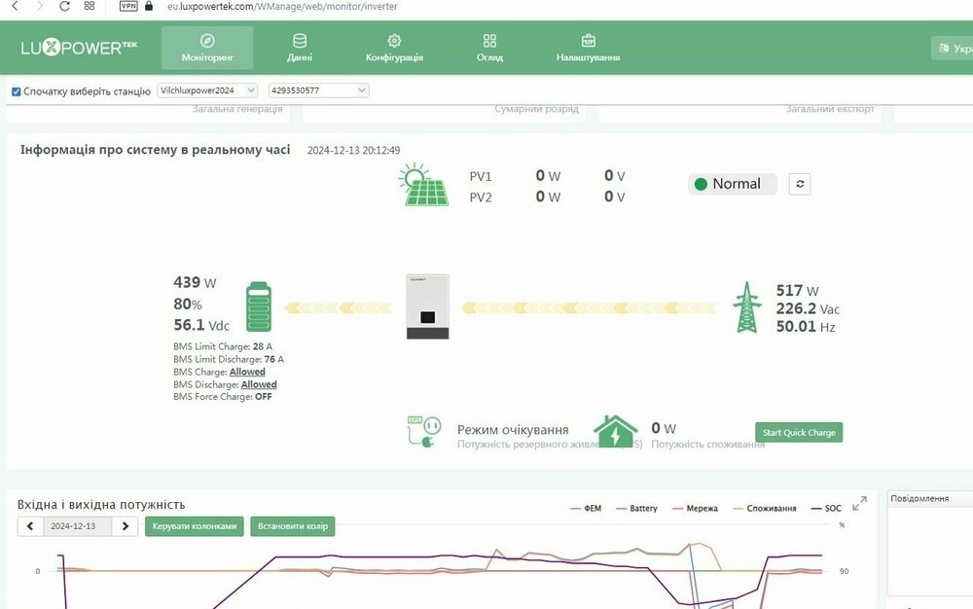Click the PV2 label
Screen dimensions: 973x609
[x=481, y=197]
